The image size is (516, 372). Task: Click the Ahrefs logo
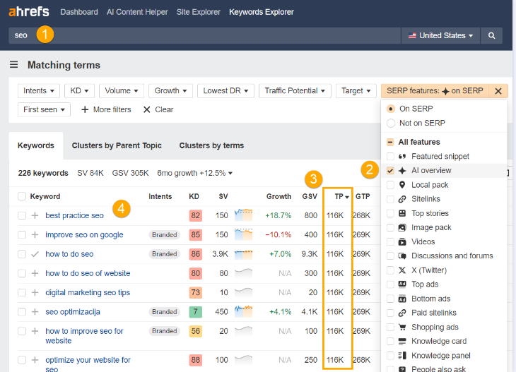coord(28,12)
